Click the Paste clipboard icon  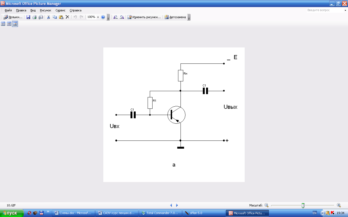[61, 17]
